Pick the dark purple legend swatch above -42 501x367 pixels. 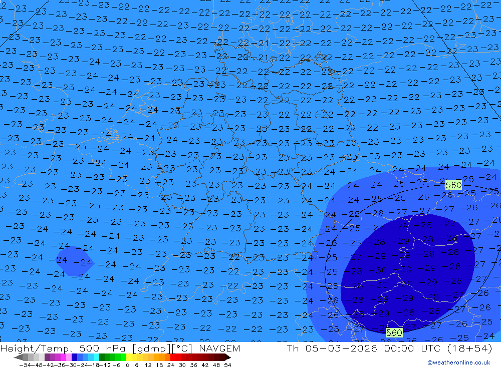(x=47, y=357)
